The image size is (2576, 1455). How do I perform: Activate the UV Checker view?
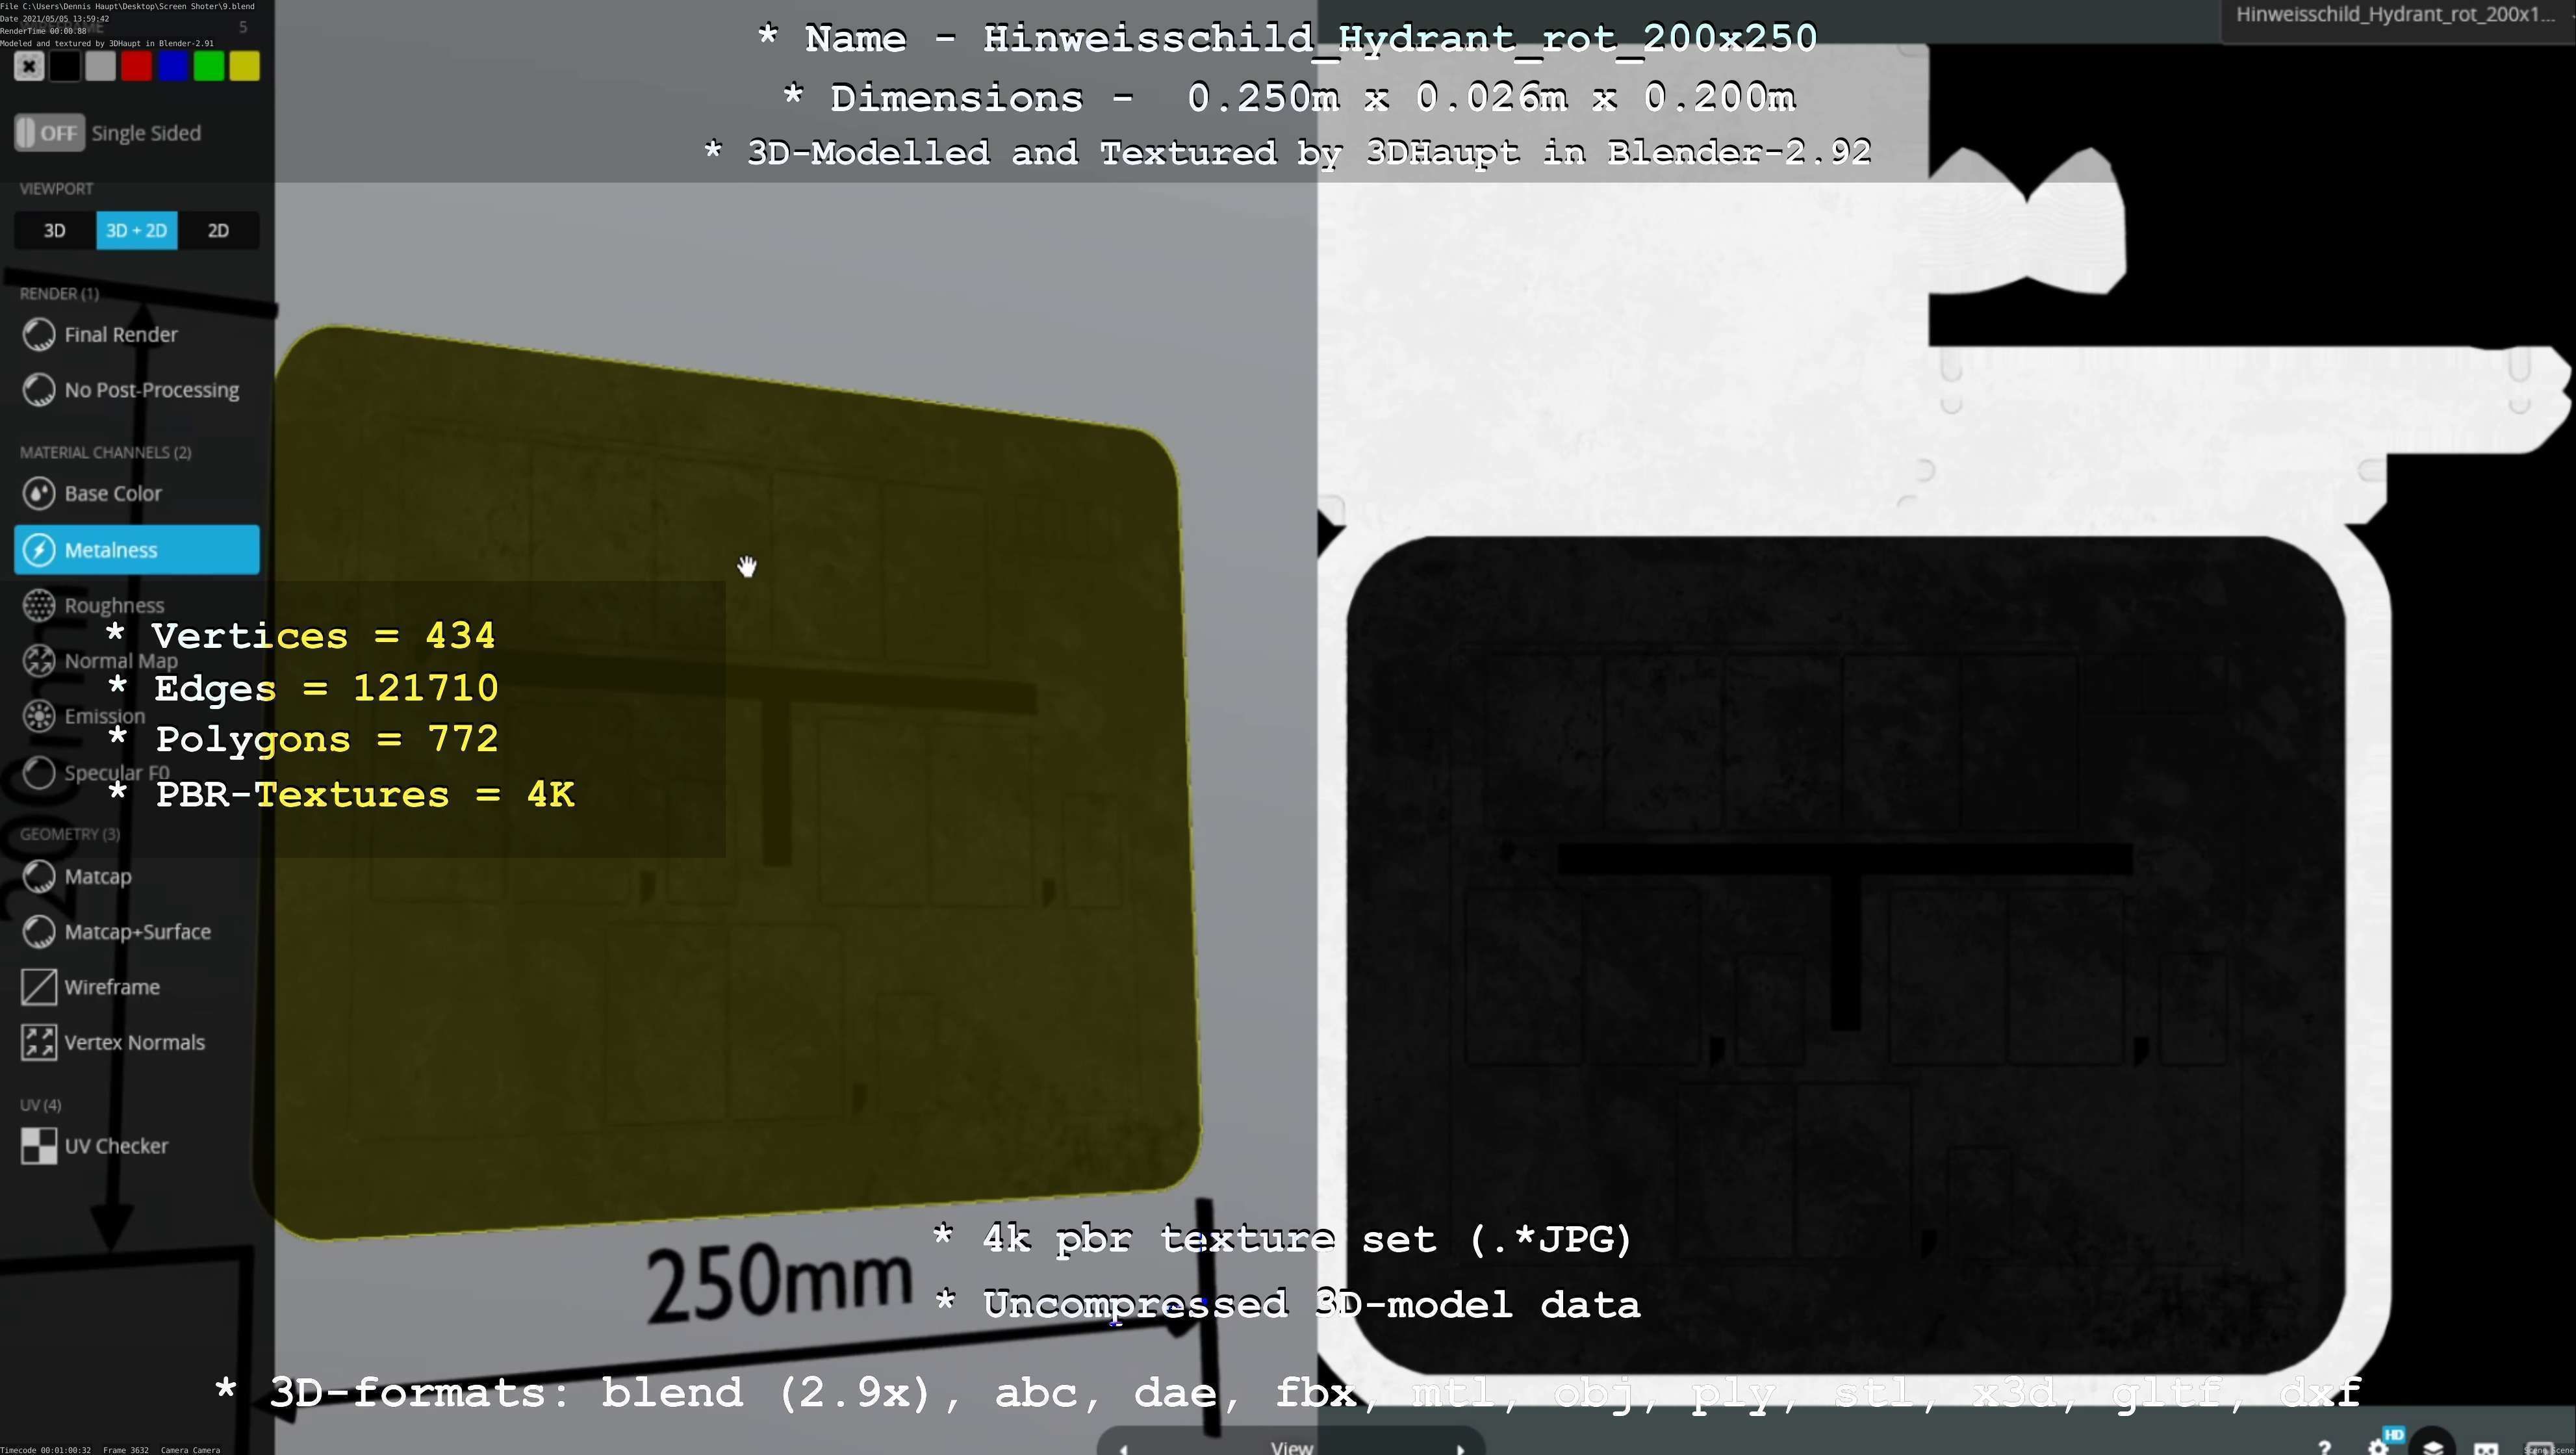(x=115, y=1146)
